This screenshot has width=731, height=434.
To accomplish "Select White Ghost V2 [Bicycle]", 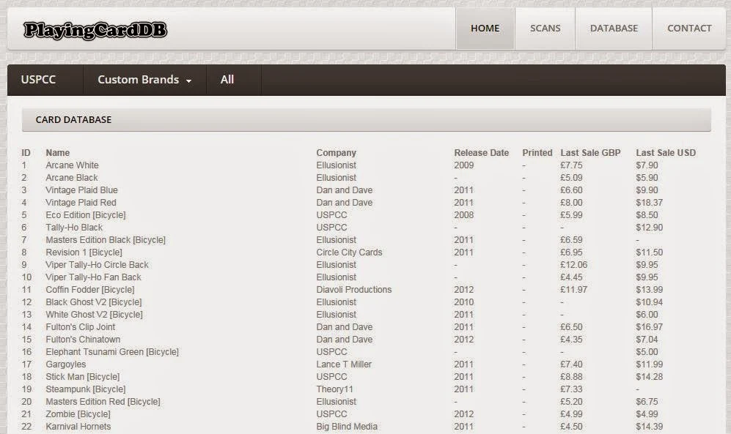I will tap(94, 315).
